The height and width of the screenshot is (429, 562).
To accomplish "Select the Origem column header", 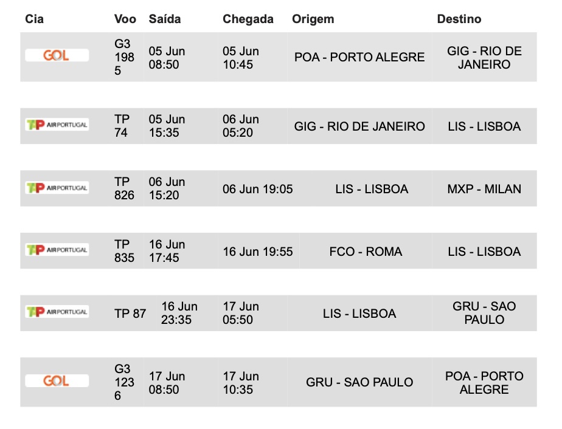I will point(313,19).
